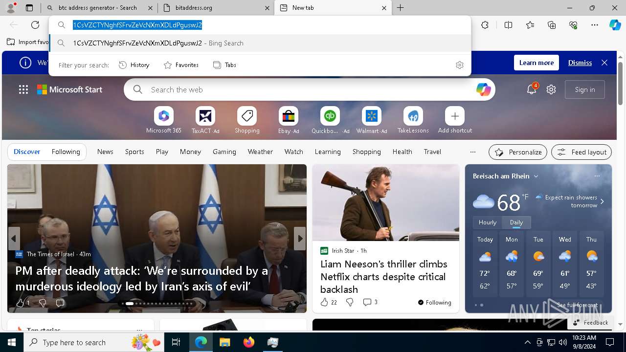Open Browser essentials heart icon

click(x=573, y=25)
